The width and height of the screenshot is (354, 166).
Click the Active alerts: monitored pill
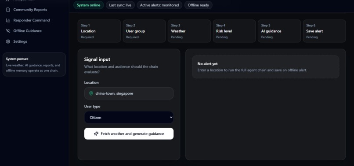pos(159,5)
